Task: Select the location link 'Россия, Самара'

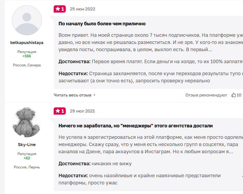Action: (27, 65)
